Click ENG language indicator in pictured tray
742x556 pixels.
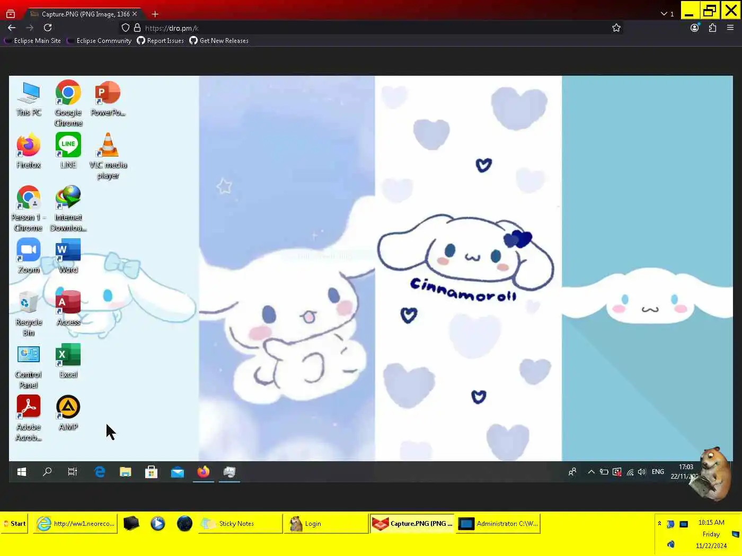point(658,472)
